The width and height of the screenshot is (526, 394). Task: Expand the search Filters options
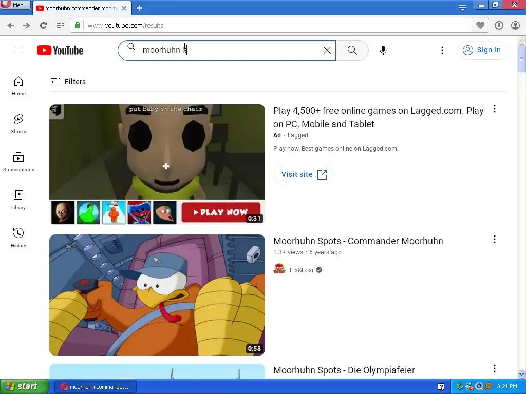tap(68, 82)
